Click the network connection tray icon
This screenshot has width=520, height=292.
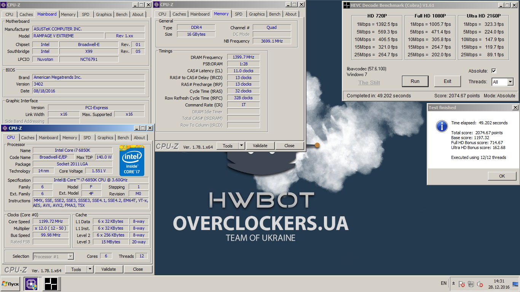[x=471, y=284]
